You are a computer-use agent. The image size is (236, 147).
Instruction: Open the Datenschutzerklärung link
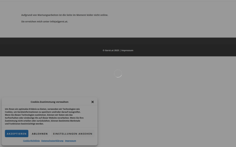point(52,141)
